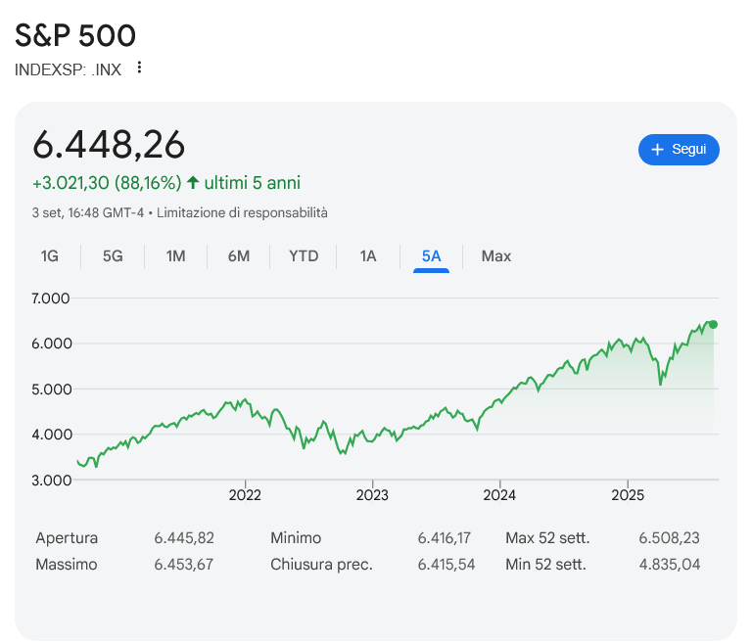Click the 2022 label on the chart axis
Viewport: 752px width, 642px height.
[245, 494]
